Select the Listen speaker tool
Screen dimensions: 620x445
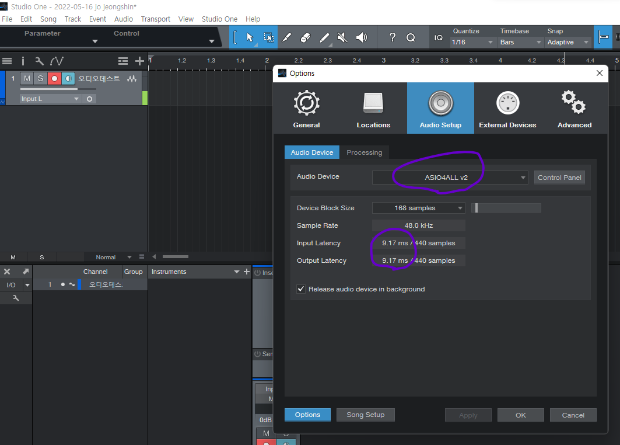click(x=362, y=37)
